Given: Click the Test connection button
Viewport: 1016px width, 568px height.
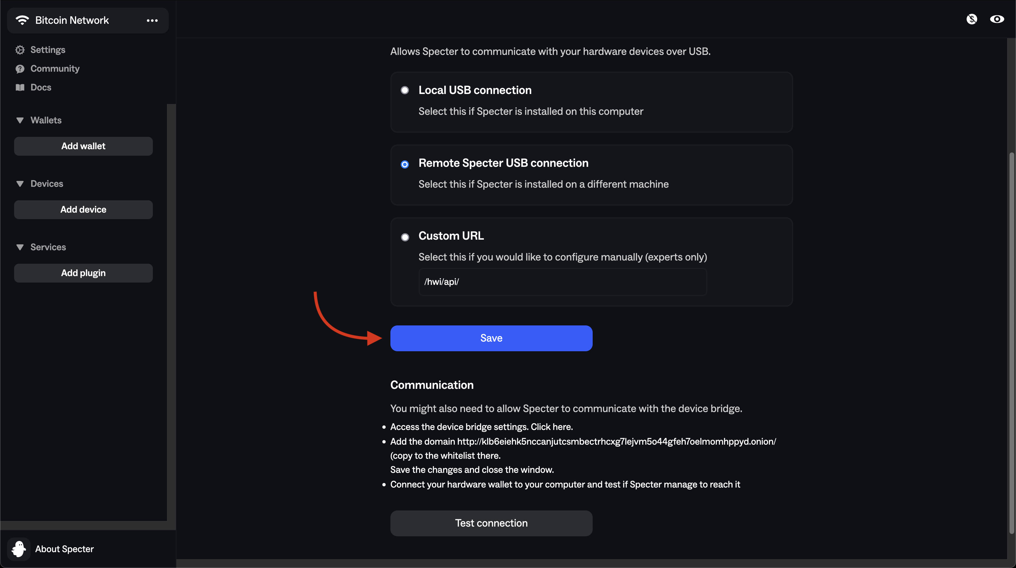Looking at the screenshot, I should pos(491,523).
